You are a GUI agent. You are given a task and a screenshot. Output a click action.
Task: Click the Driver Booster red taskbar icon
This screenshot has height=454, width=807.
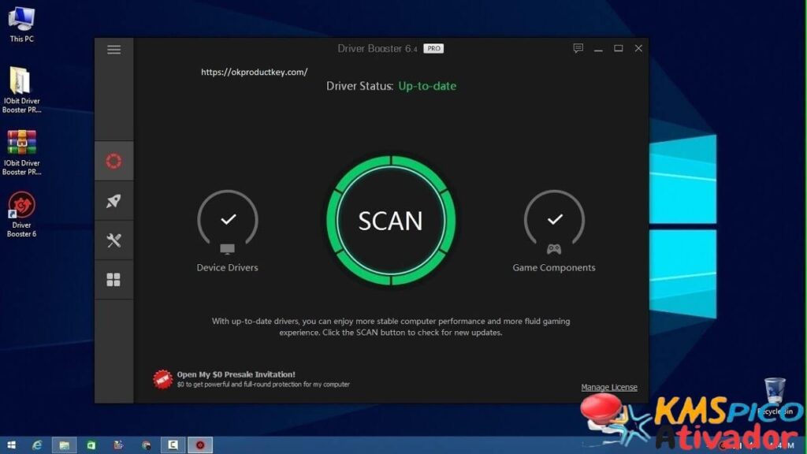click(x=200, y=445)
